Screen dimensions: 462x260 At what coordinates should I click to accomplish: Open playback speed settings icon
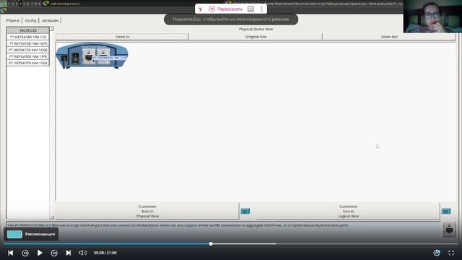click(x=437, y=253)
